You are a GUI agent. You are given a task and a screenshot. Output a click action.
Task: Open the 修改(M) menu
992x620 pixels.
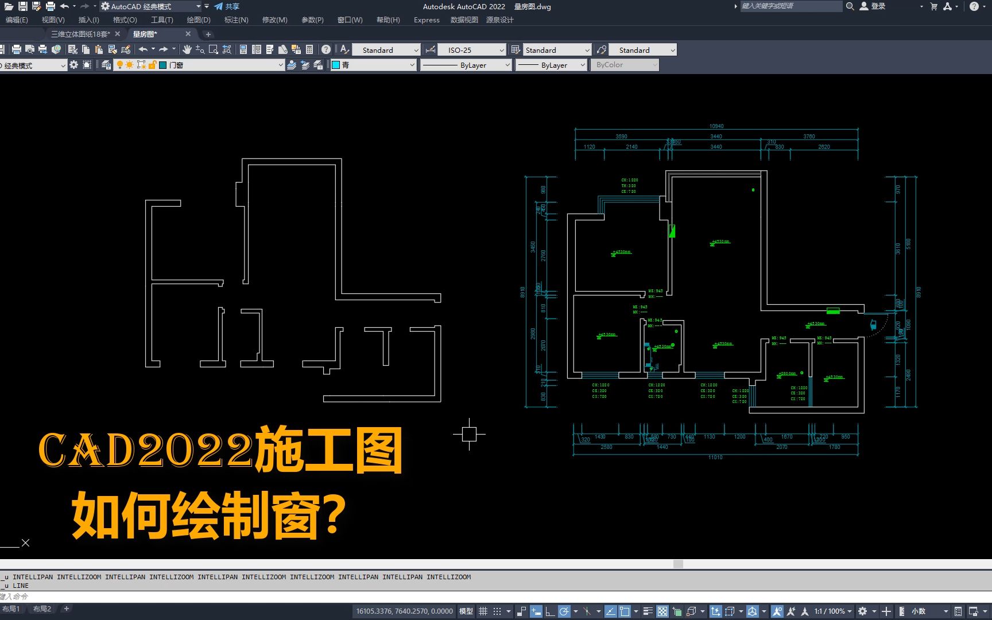click(x=275, y=20)
